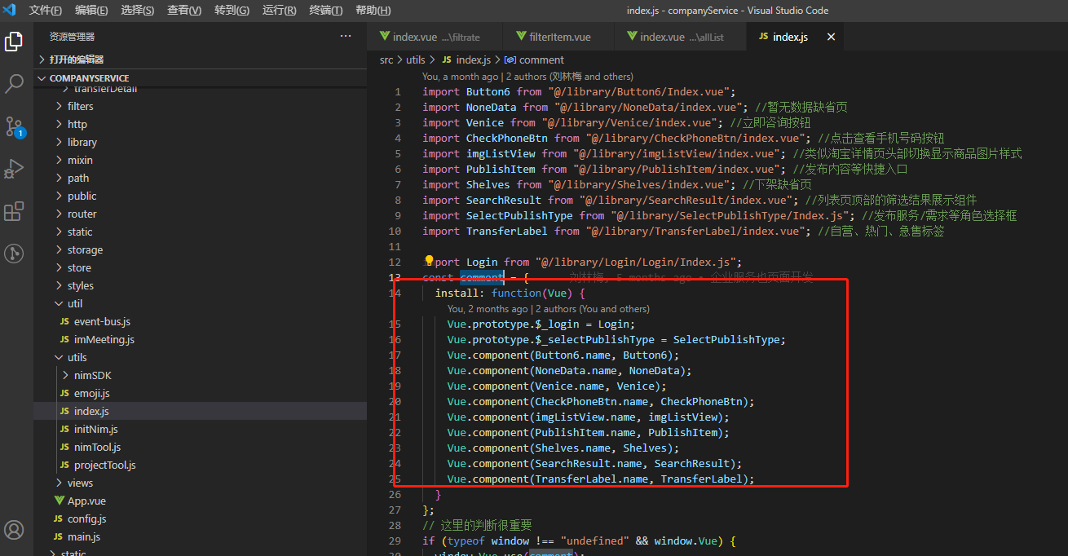Expand the styles folder

(x=200, y=285)
